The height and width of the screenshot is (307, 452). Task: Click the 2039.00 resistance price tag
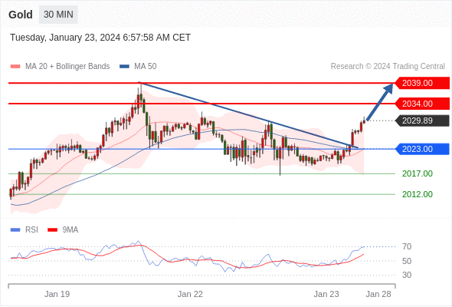pyautogui.click(x=422, y=83)
